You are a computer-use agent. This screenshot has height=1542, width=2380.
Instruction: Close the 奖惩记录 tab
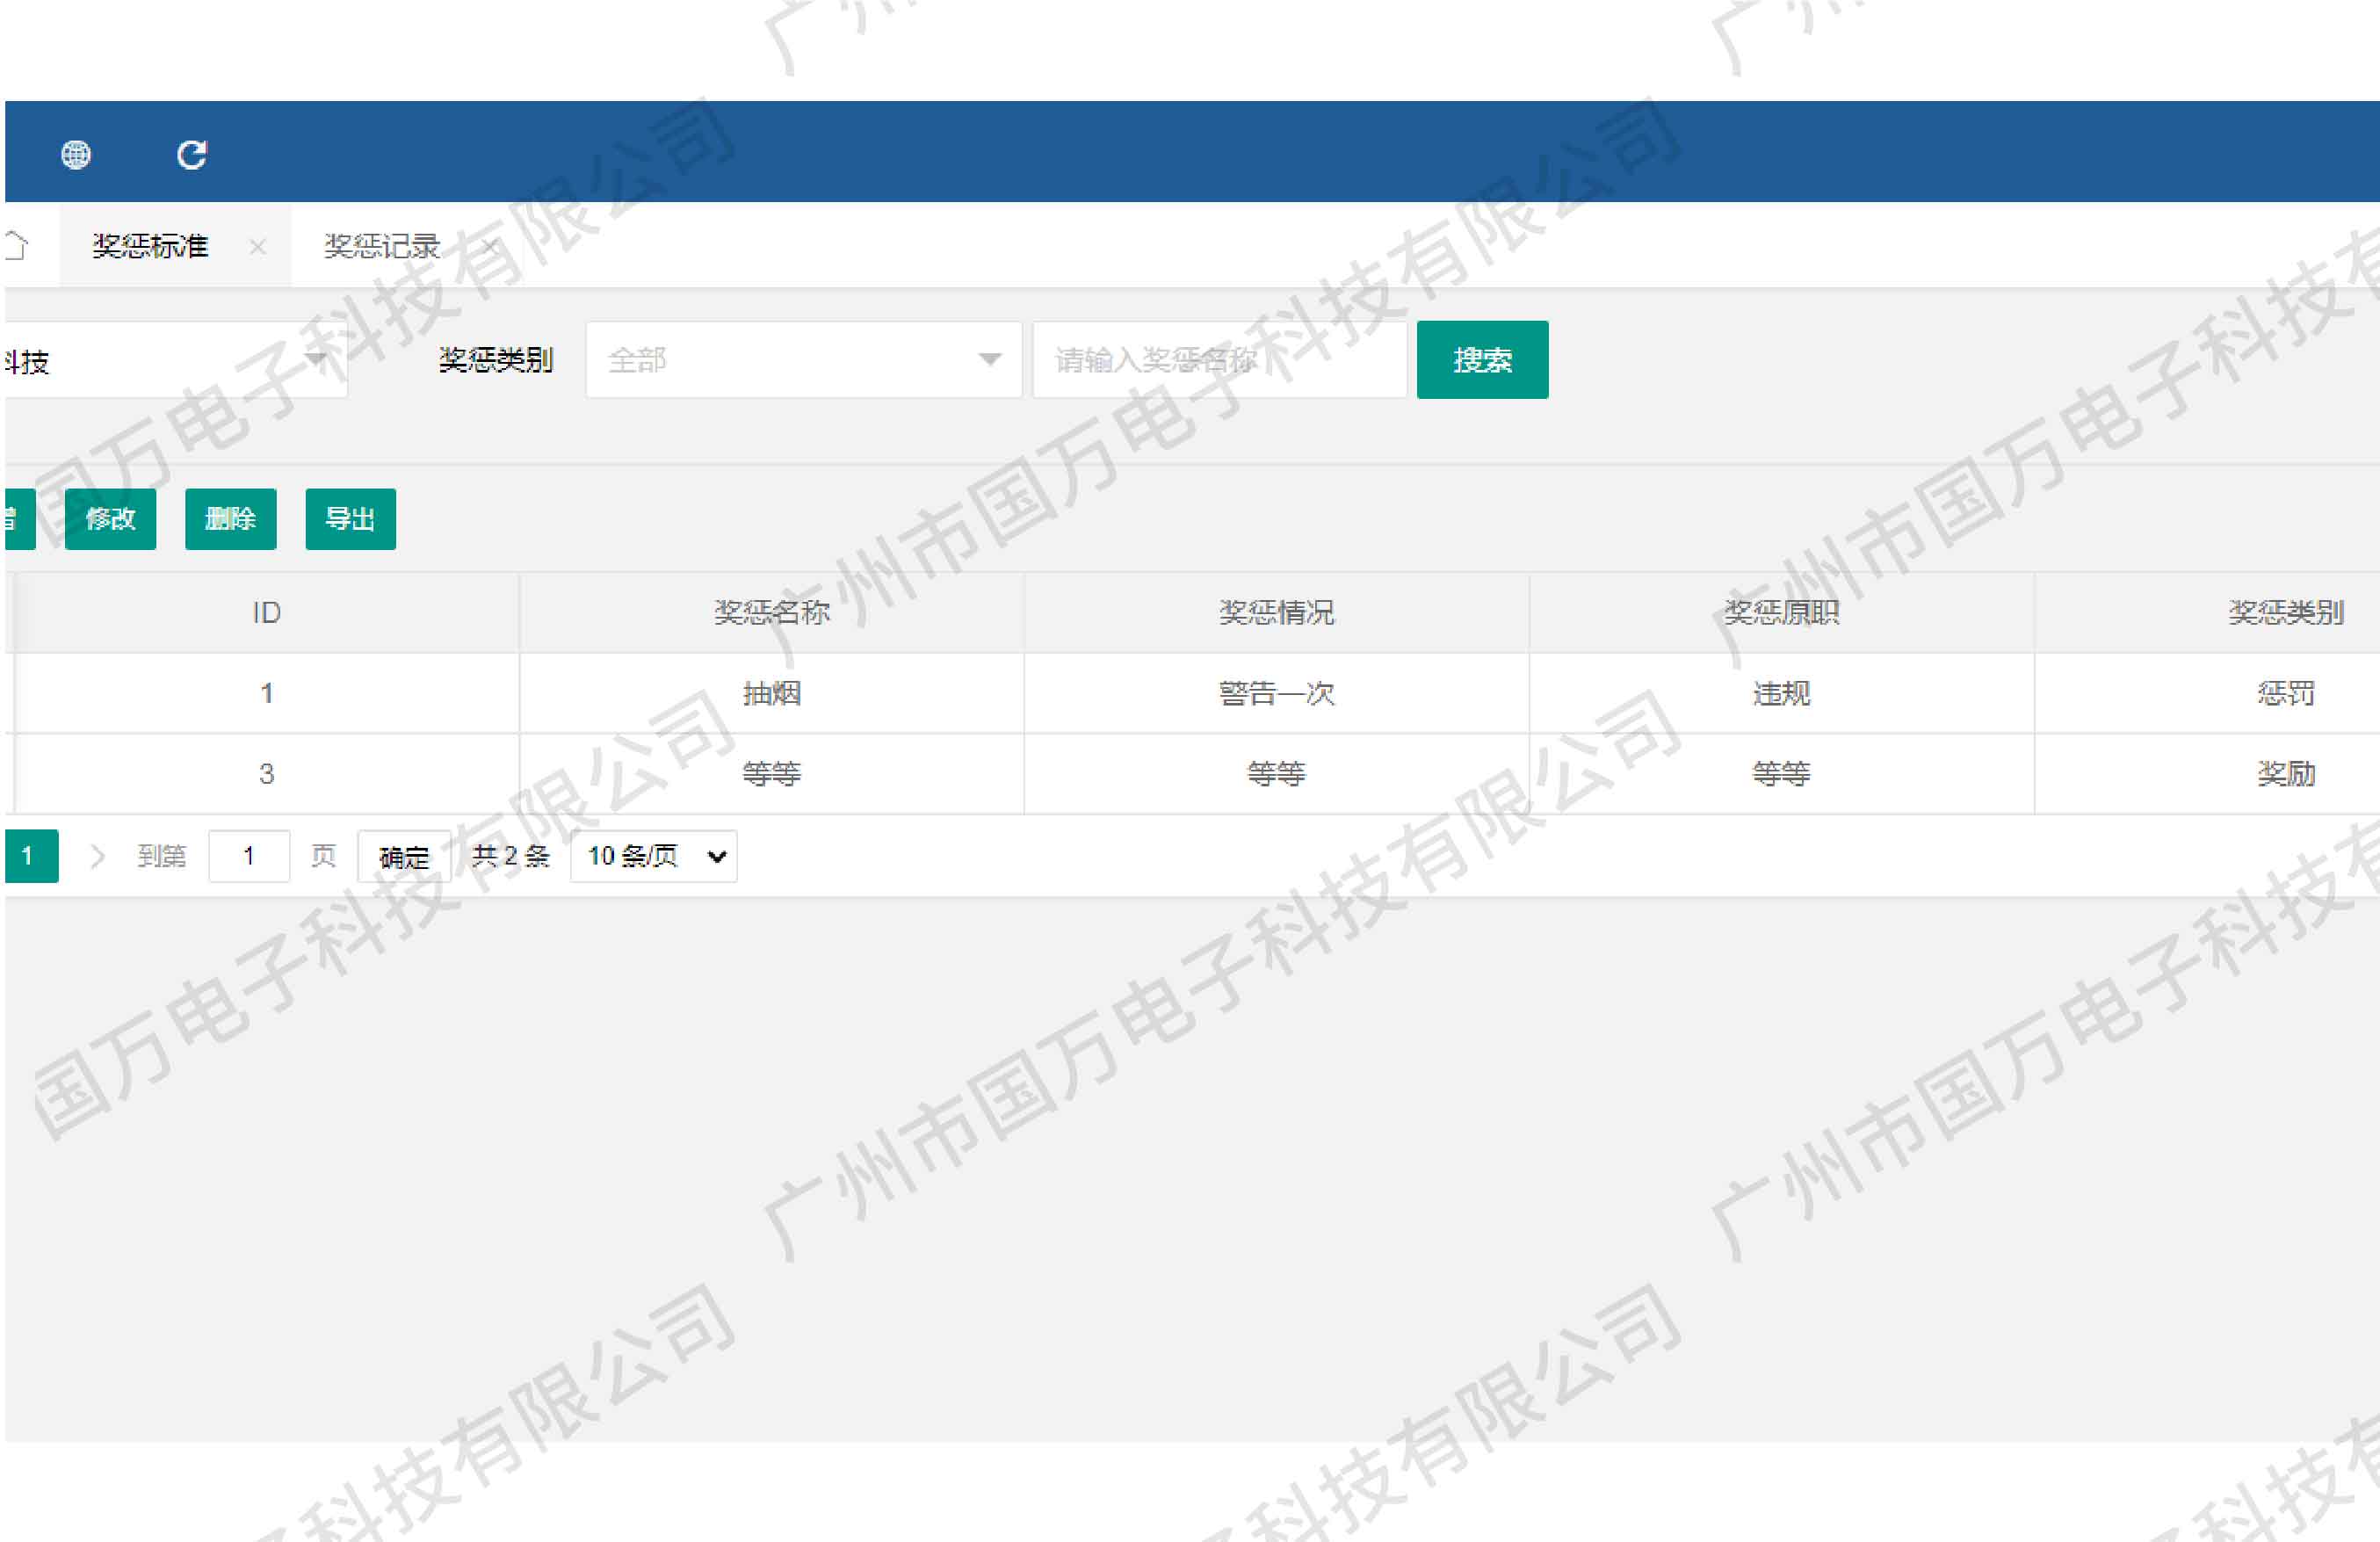click(489, 246)
